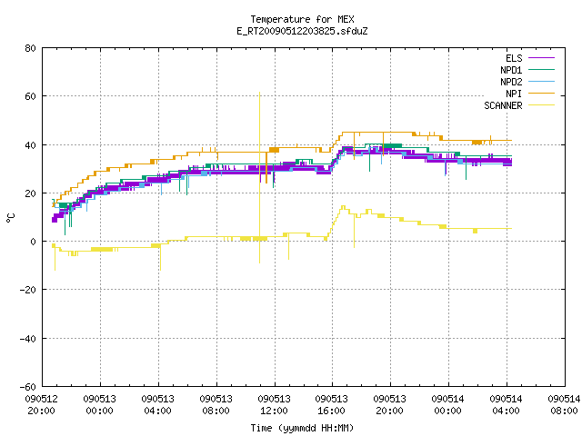Click the orange NPI legend line sample
Viewport: 582px width, 436px height.
click(541, 94)
